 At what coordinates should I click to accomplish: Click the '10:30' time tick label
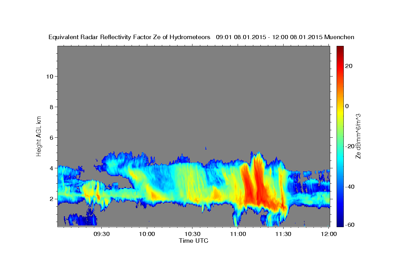click(192, 234)
